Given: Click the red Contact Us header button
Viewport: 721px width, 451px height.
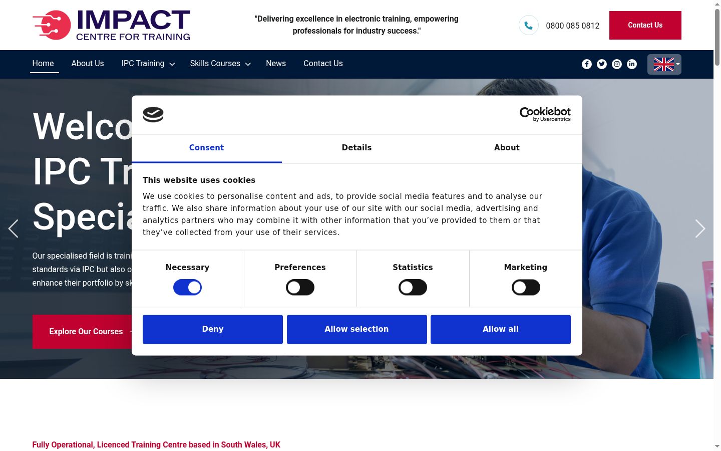Looking at the screenshot, I should click(645, 25).
